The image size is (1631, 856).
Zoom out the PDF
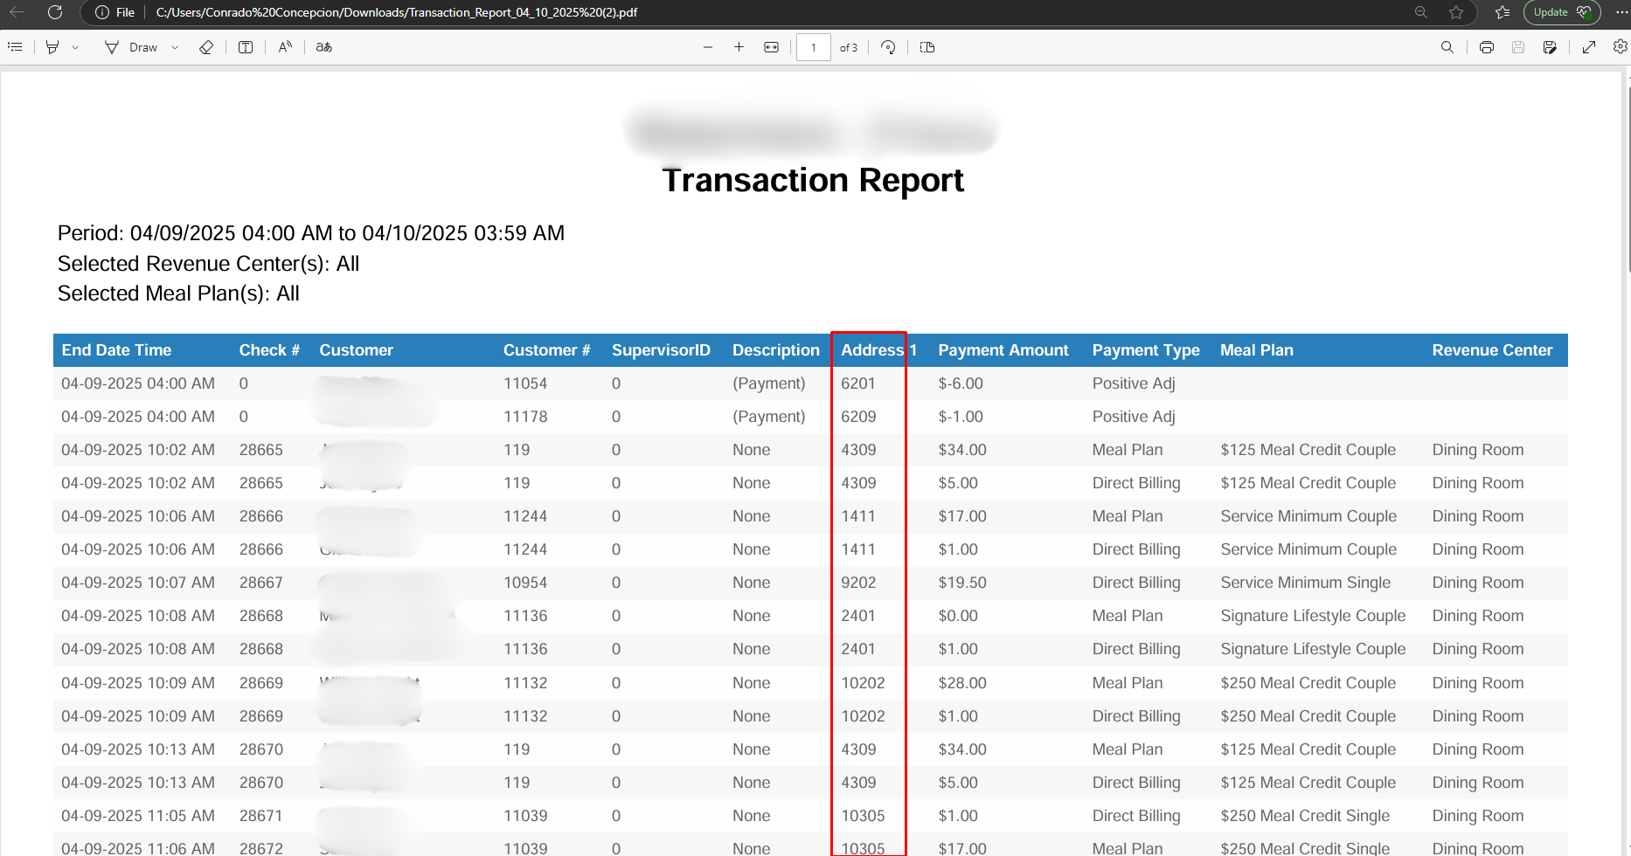tap(708, 47)
